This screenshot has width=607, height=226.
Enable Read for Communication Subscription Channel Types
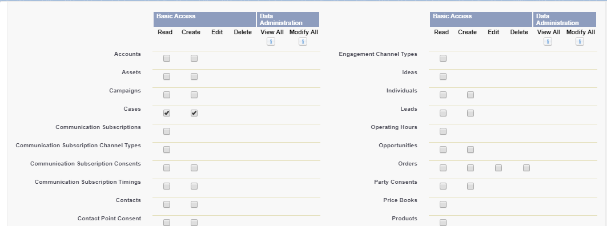pos(167,150)
